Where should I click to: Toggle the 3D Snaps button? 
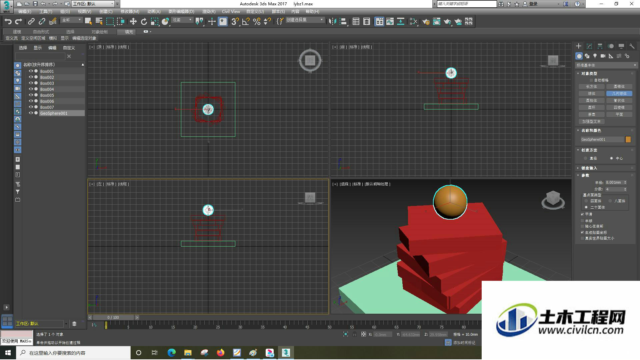[235, 22]
